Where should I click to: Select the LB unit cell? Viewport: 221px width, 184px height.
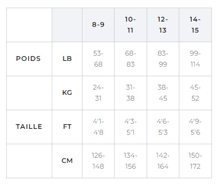click(x=67, y=59)
